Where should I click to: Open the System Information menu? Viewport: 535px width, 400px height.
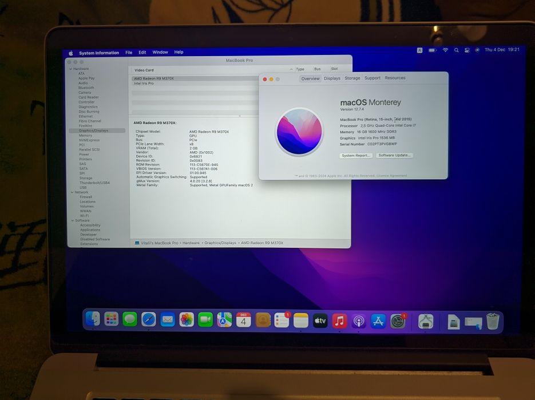[x=99, y=53]
